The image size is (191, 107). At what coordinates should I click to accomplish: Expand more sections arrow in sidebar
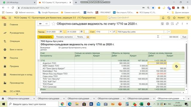(x=17, y=94)
